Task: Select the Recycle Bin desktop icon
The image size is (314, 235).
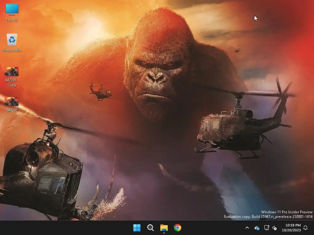Action: coord(12,43)
